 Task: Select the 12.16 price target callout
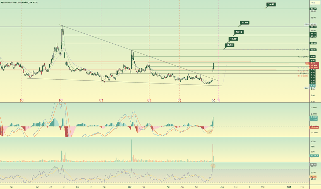239,32
